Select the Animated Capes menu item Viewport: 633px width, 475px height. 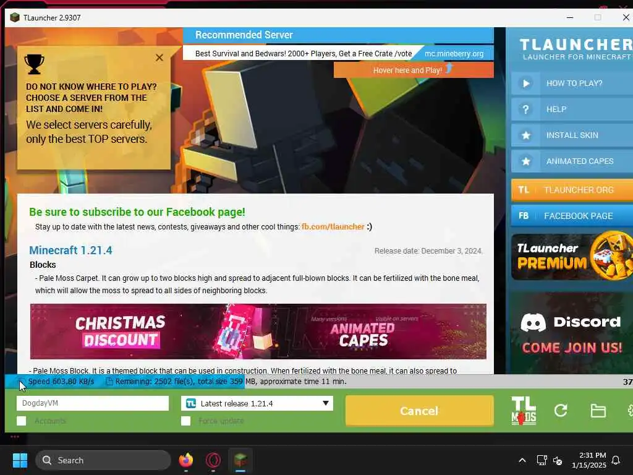click(x=572, y=161)
